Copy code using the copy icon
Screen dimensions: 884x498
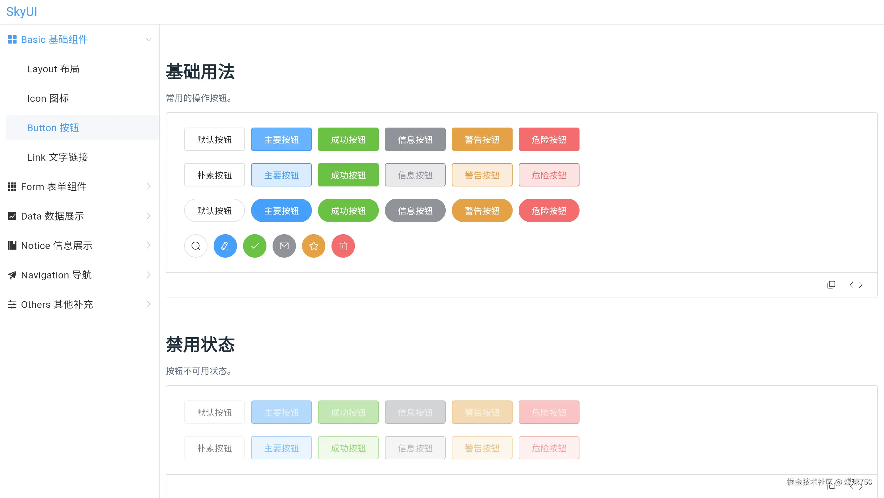[831, 285]
